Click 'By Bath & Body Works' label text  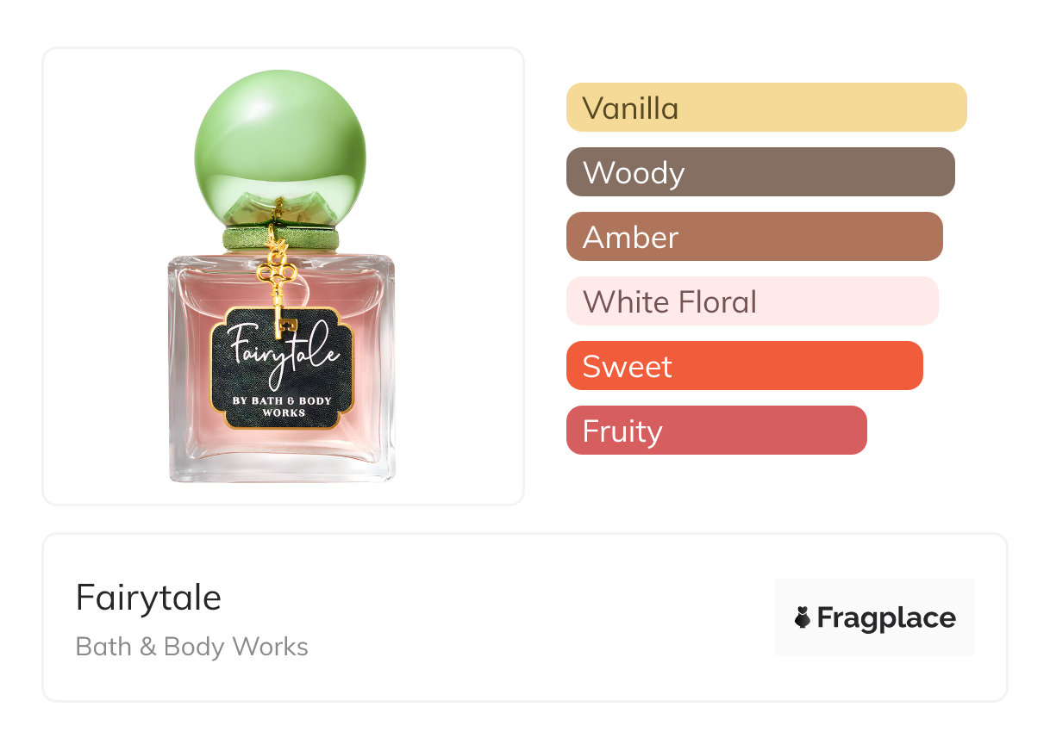point(282,406)
